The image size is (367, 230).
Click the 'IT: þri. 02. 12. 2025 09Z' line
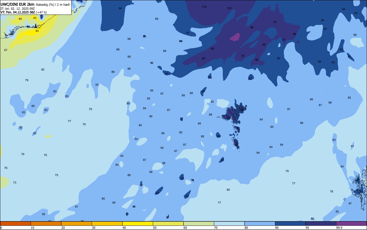point(17,9)
